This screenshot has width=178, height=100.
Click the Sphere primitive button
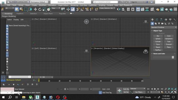(158, 39)
